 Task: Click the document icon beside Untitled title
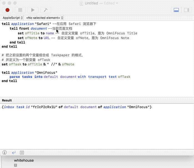click(81, 3)
